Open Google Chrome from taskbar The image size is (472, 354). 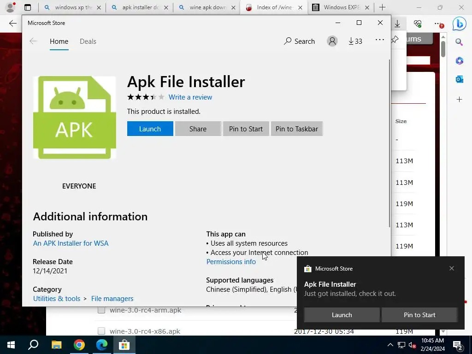point(79,345)
